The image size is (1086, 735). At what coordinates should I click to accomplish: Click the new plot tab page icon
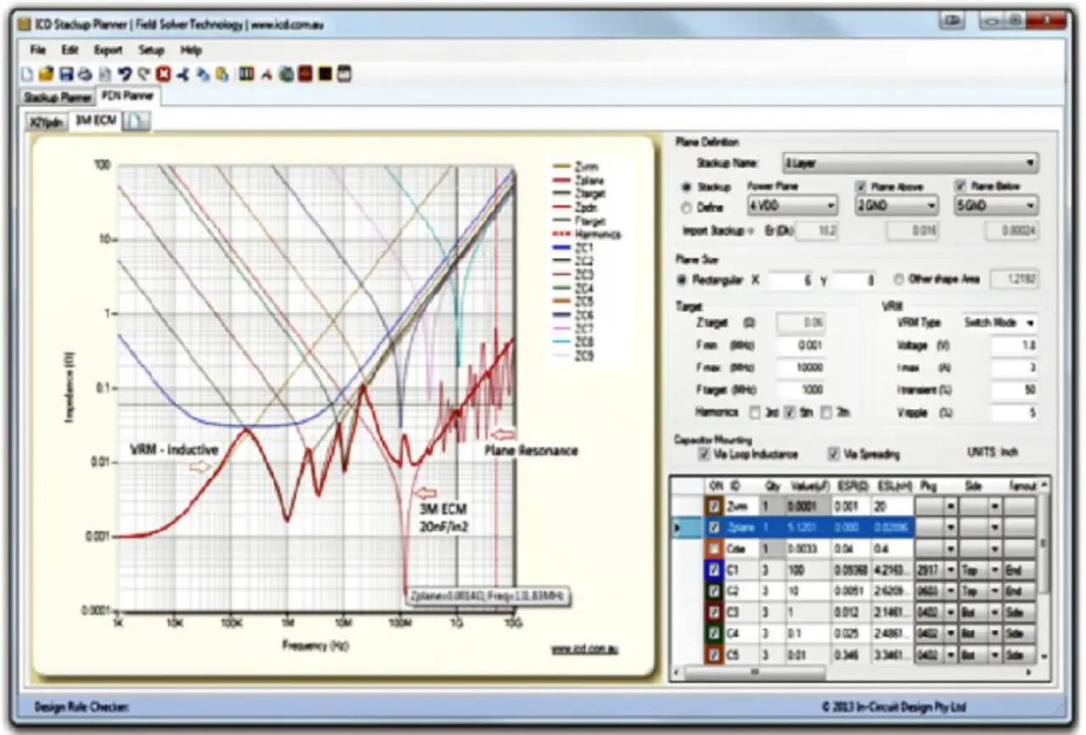point(137,122)
